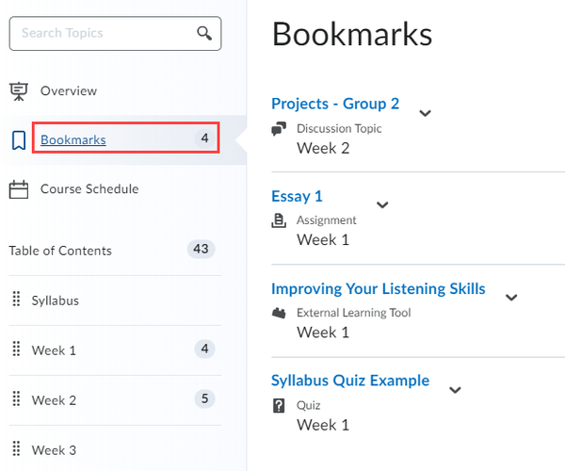The image size is (565, 471).
Task: Expand the Projects - Group 2 chevron menu
Action: [426, 113]
